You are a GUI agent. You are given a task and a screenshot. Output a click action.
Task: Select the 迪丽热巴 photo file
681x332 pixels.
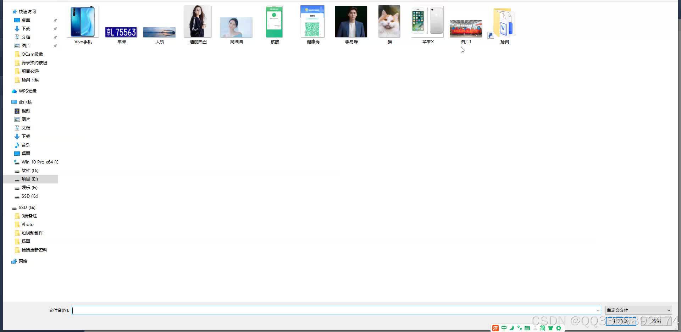tap(198, 25)
